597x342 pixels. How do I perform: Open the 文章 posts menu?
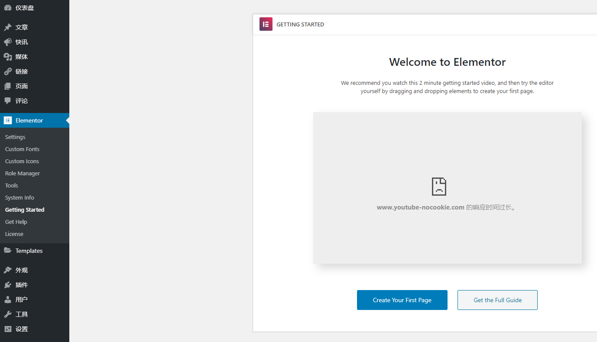pos(35,27)
